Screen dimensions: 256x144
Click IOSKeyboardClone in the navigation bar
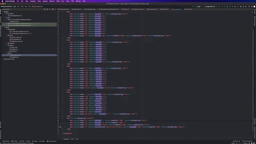tap(6, 6)
